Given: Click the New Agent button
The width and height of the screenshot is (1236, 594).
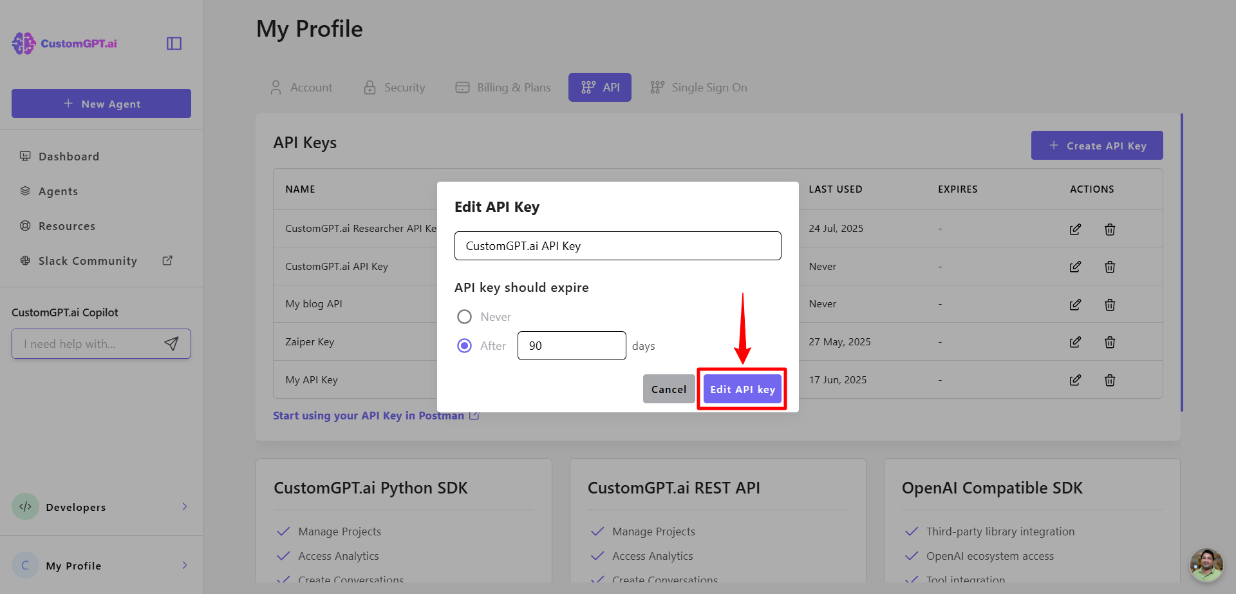Looking at the screenshot, I should pos(101,104).
